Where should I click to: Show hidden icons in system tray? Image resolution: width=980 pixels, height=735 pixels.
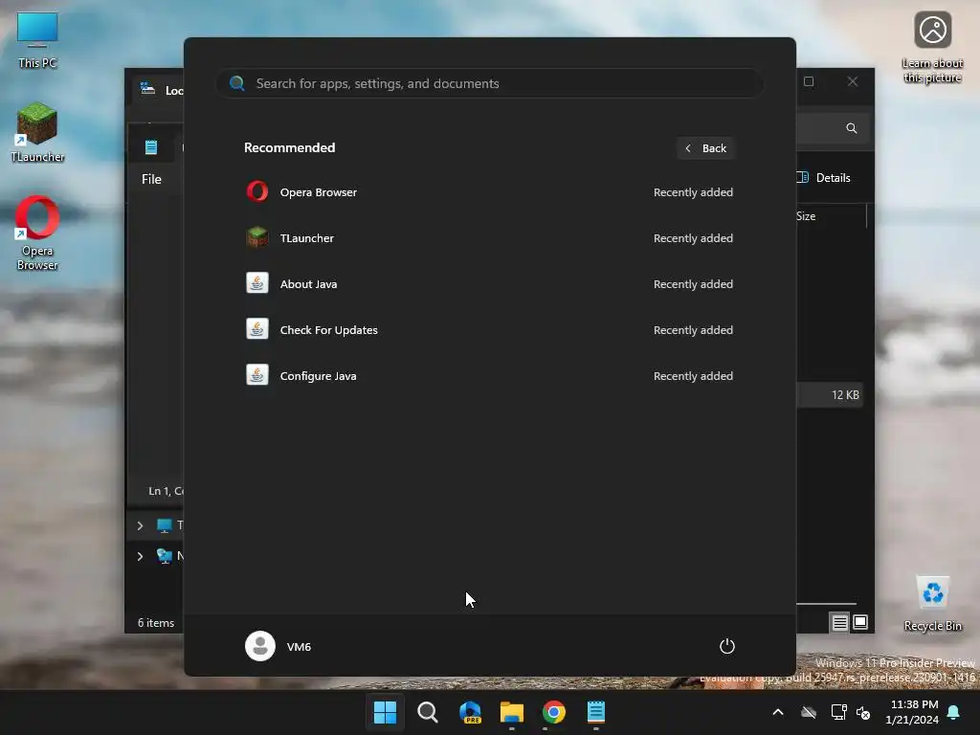click(x=778, y=712)
